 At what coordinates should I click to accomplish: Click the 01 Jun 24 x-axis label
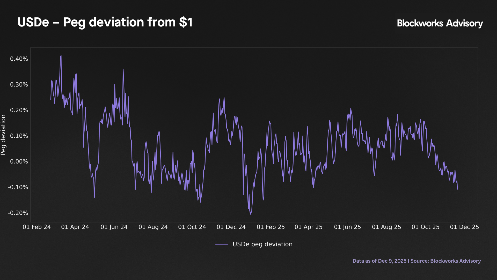tap(114, 227)
